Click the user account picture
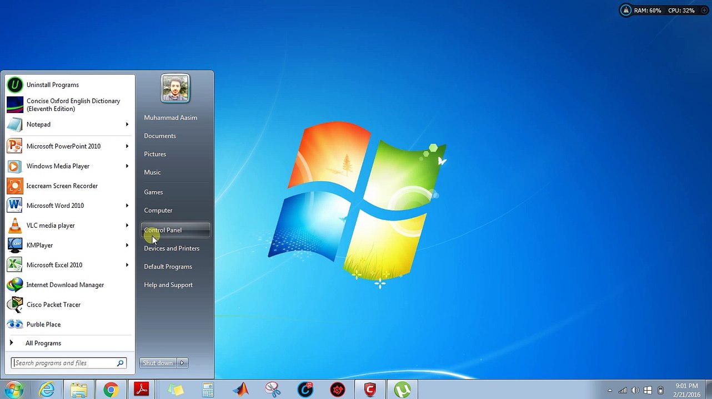Image resolution: width=712 pixels, height=399 pixels. tap(176, 89)
